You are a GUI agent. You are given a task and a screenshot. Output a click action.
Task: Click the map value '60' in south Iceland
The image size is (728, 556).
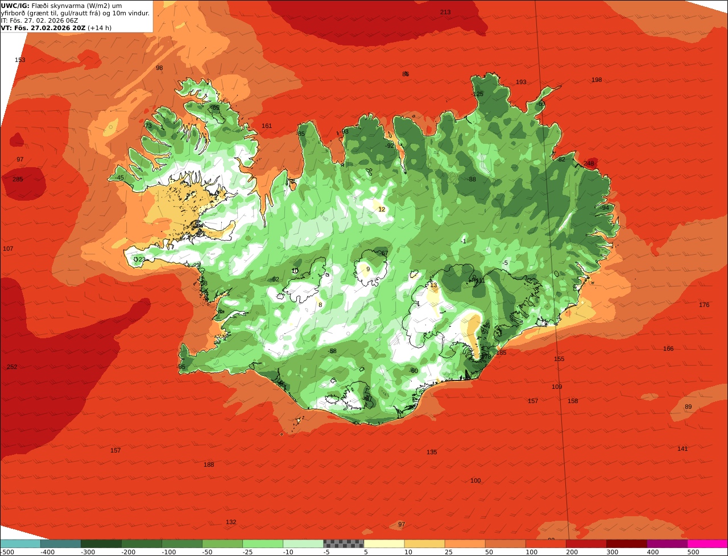(x=415, y=371)
